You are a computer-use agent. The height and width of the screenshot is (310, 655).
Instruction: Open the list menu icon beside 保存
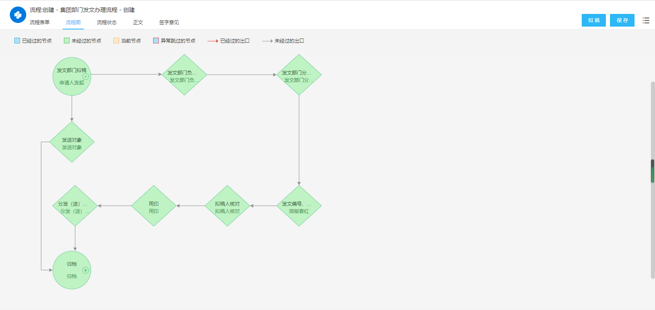tap(646, 20)
